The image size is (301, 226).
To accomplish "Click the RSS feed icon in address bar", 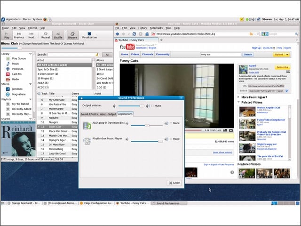I will [x=251, y=34].
